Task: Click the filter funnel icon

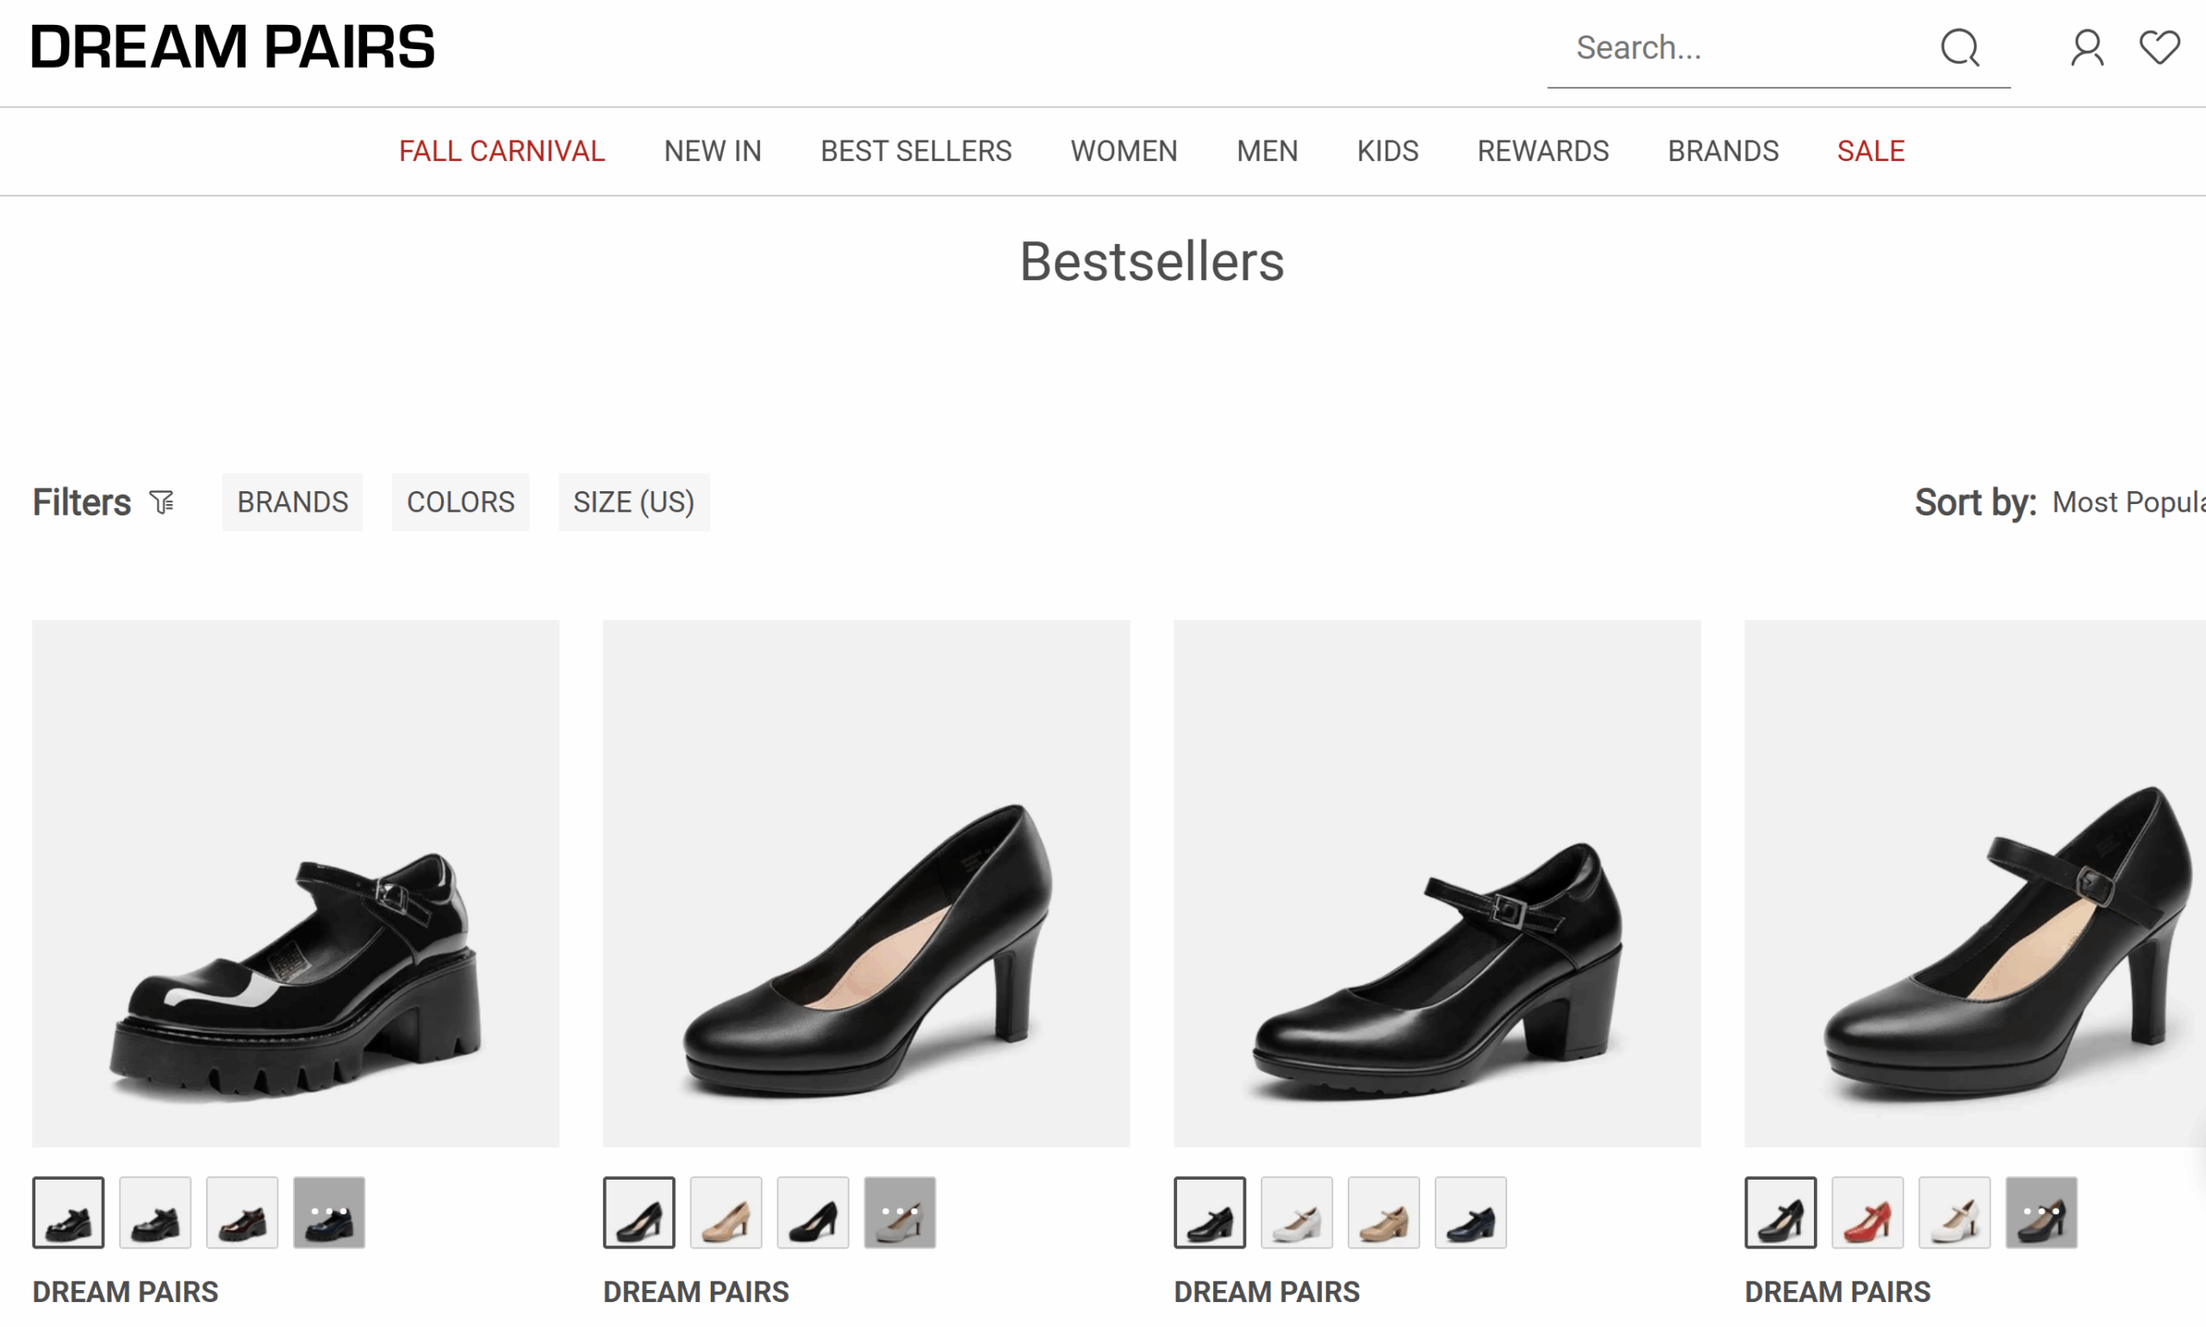Action: pyautogui.click(x=162, y=502)
